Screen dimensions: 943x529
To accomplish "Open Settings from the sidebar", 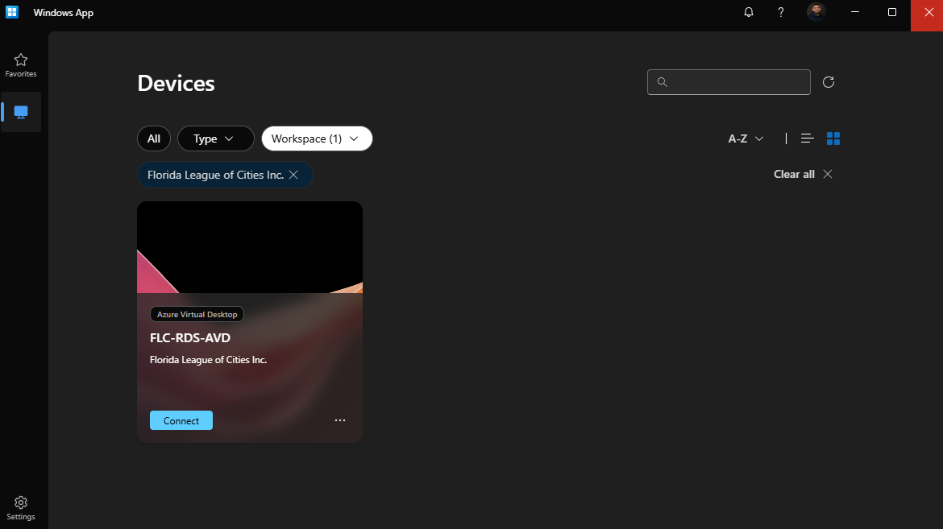I will pyautogui.click(x=20, y=508).
